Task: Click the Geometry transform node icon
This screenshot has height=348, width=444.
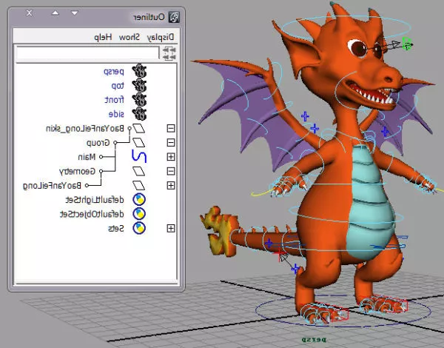Action: click(x=139, y=171)
